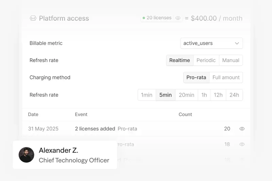Click eye icon in count 18 row
Screen dimensions: 272x181
pos(242,144)
